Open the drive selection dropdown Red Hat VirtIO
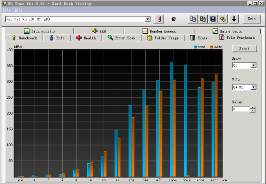 pyautogui.click(x=148, y=19)
